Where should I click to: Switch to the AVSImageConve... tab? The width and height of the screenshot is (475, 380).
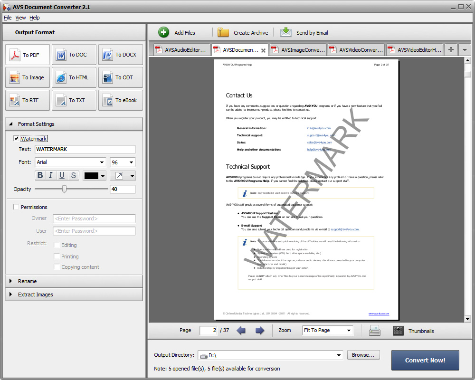pyautogui.click(x=298, y=50)
